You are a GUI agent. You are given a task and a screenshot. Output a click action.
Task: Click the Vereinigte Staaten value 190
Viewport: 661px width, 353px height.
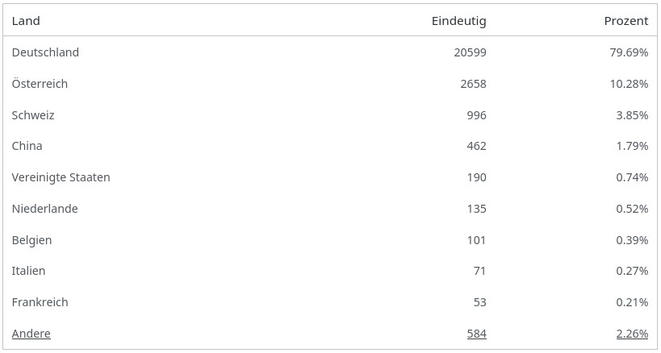click(x=476, y=177)
